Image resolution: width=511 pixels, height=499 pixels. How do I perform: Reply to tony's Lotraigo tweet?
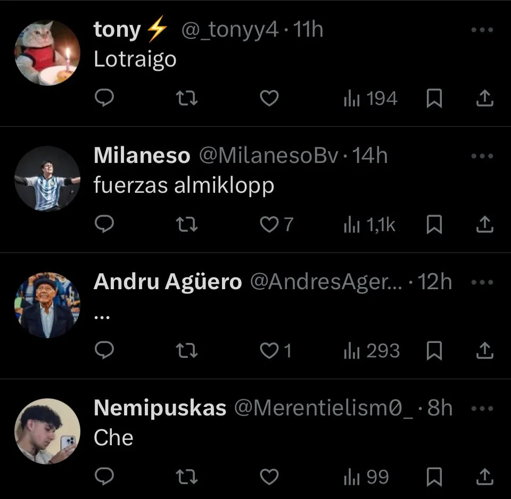(x=104, y=99)
